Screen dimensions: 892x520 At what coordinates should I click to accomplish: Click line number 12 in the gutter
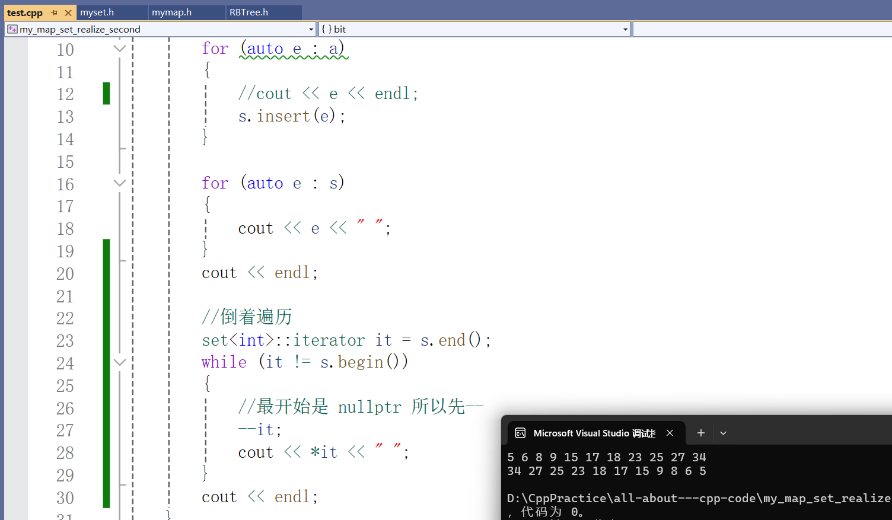pyautogui.click(x=65, y=94)
